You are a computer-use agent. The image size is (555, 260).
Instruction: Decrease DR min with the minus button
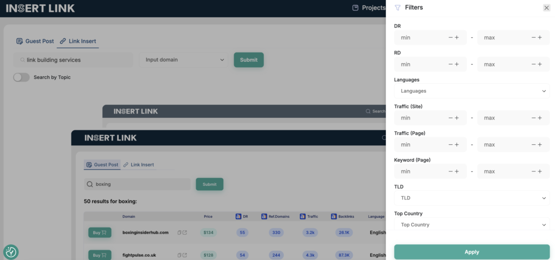click(450, 37)
